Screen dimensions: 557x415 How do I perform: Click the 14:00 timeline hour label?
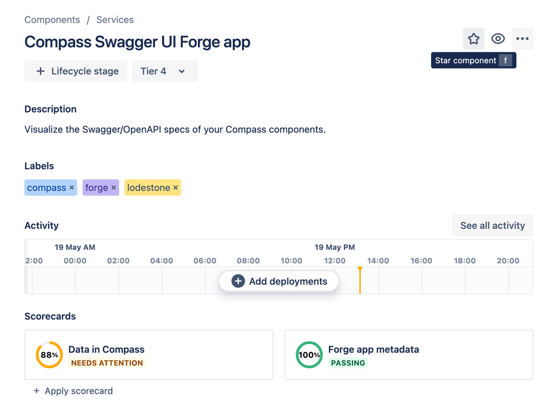(378, 261)
